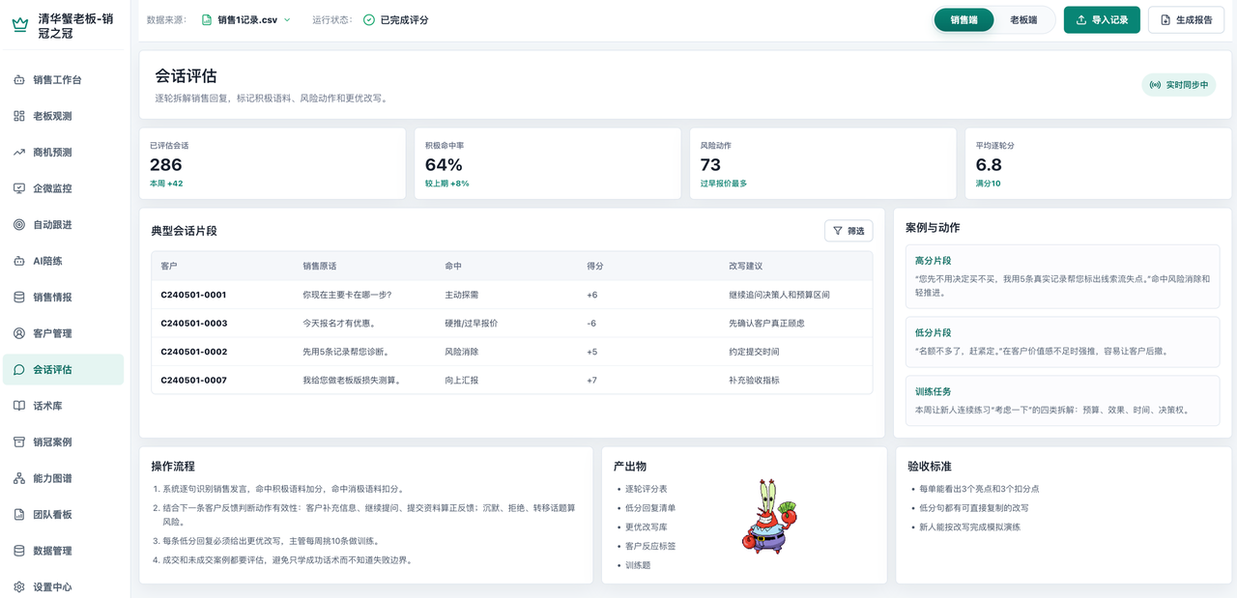Switch to 老板端 view
The height and width of the screenshot is (598, 1237).
[1023, 19]
